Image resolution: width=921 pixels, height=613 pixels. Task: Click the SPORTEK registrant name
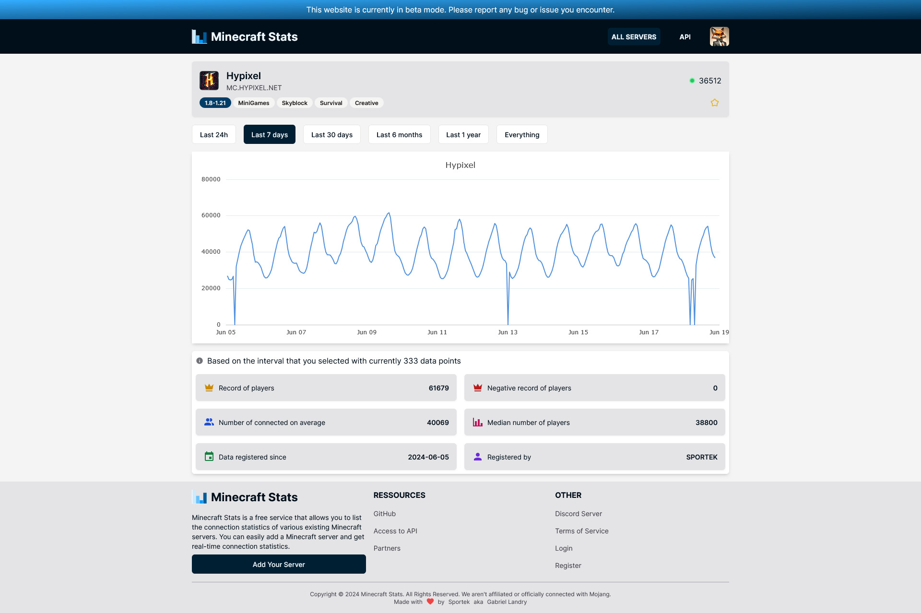tap(702, 457)
